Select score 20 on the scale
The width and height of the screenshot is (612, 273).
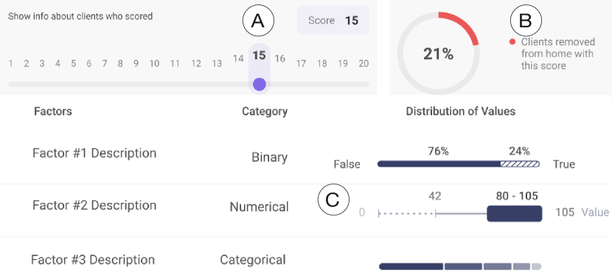364,63
